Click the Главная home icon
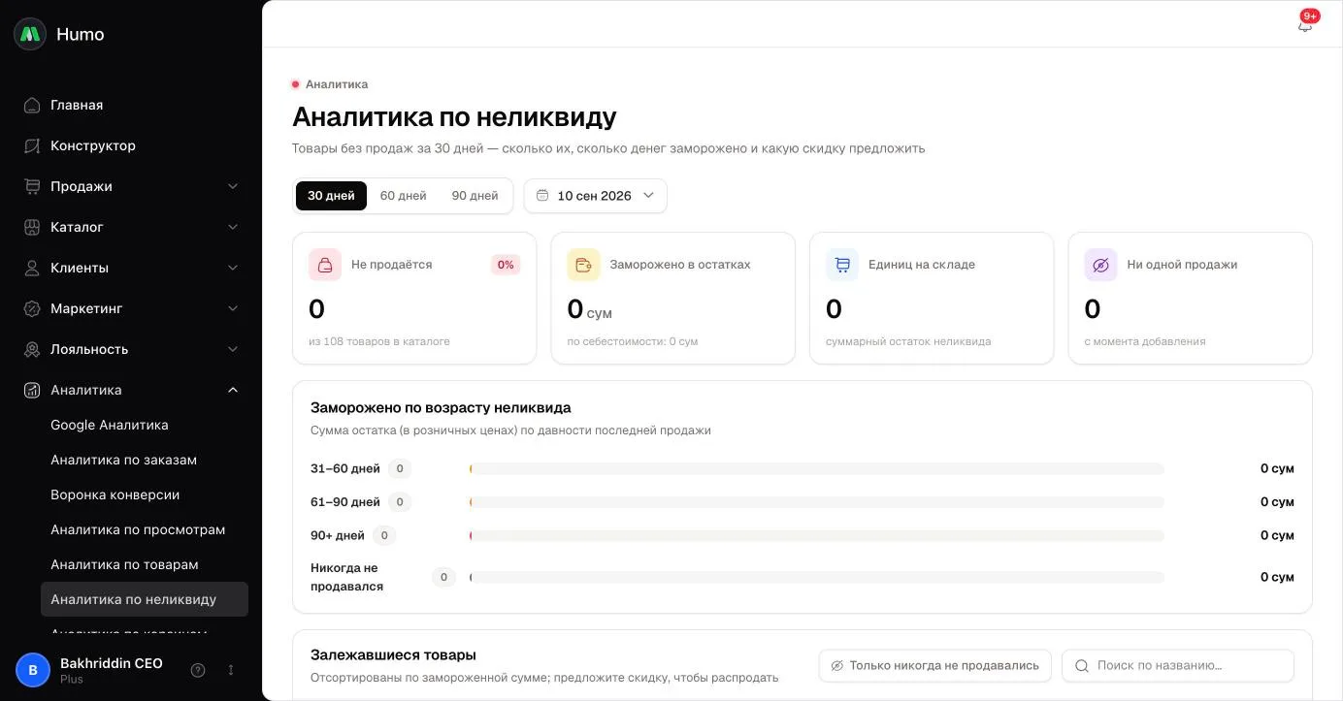 click(x=32, y=105)
